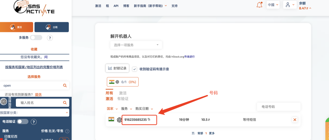The height and width of the screenshot is (140, 329).
Task: Expand the 8.47 balance amount
Action: point(305,9)
